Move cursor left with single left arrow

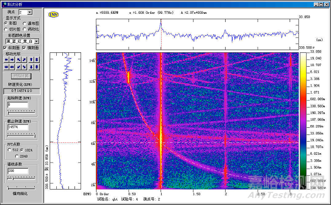(x=6, y=60)
